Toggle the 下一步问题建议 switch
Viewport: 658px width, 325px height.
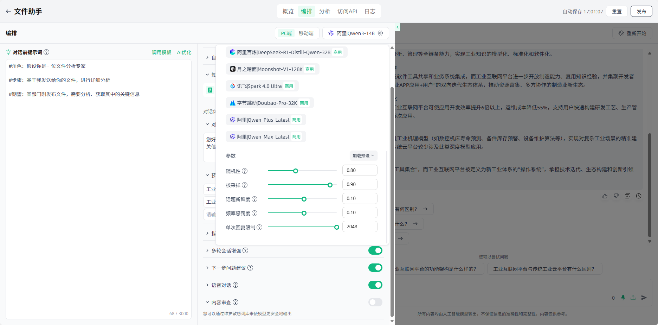coord(375,268)
